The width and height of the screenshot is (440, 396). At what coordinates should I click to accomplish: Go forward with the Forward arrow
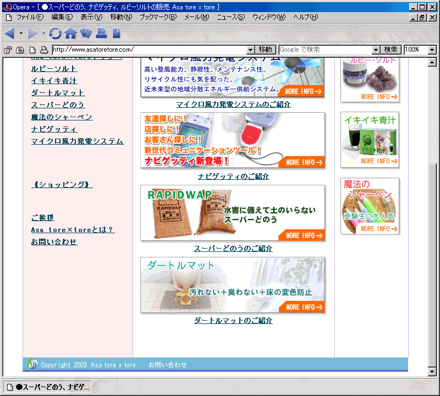click(32, 33)
